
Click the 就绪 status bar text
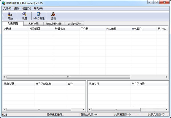pos(5,115)
